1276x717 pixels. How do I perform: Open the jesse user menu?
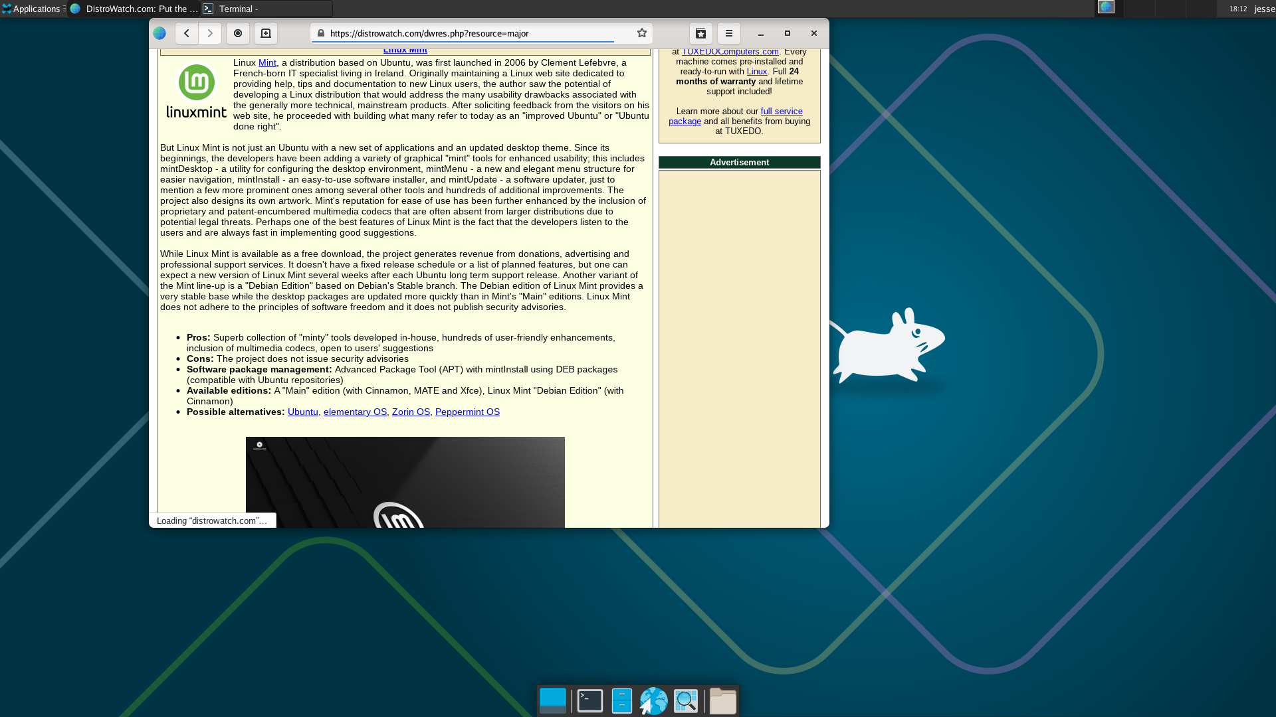click(1265, 9)
